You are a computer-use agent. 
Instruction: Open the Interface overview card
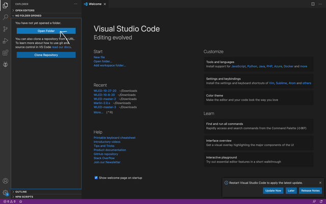(259, 143)
